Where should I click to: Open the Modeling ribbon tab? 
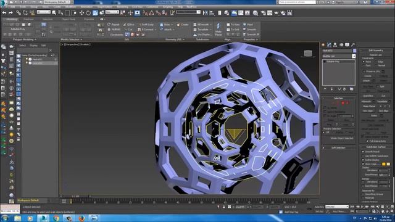point(12,19)
